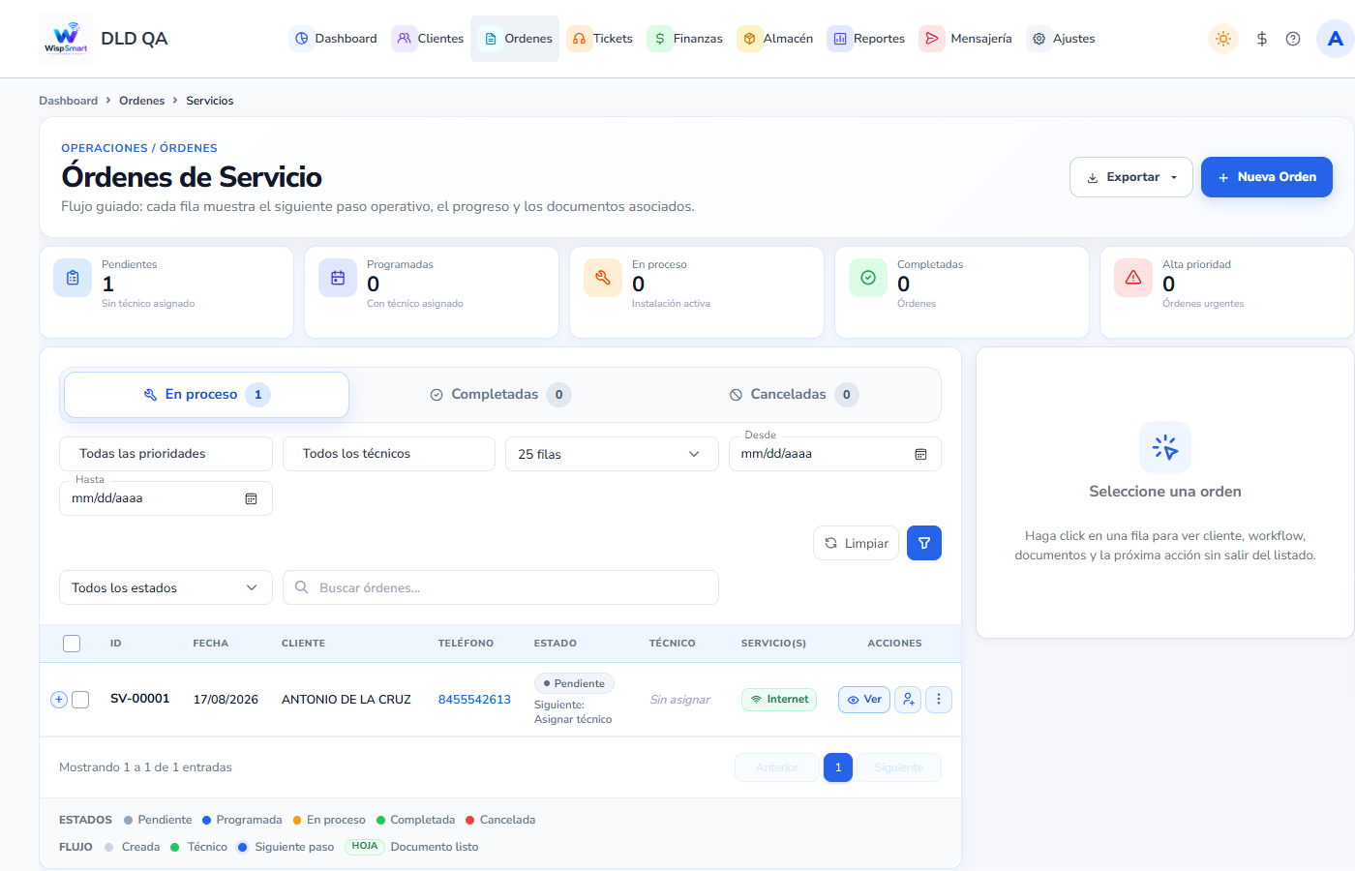Go to pagination page 1
The image size is (1355, 871).
pos(838,767)
